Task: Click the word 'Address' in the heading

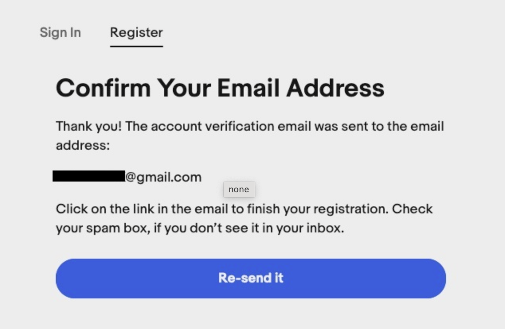Action: point(335,88)
